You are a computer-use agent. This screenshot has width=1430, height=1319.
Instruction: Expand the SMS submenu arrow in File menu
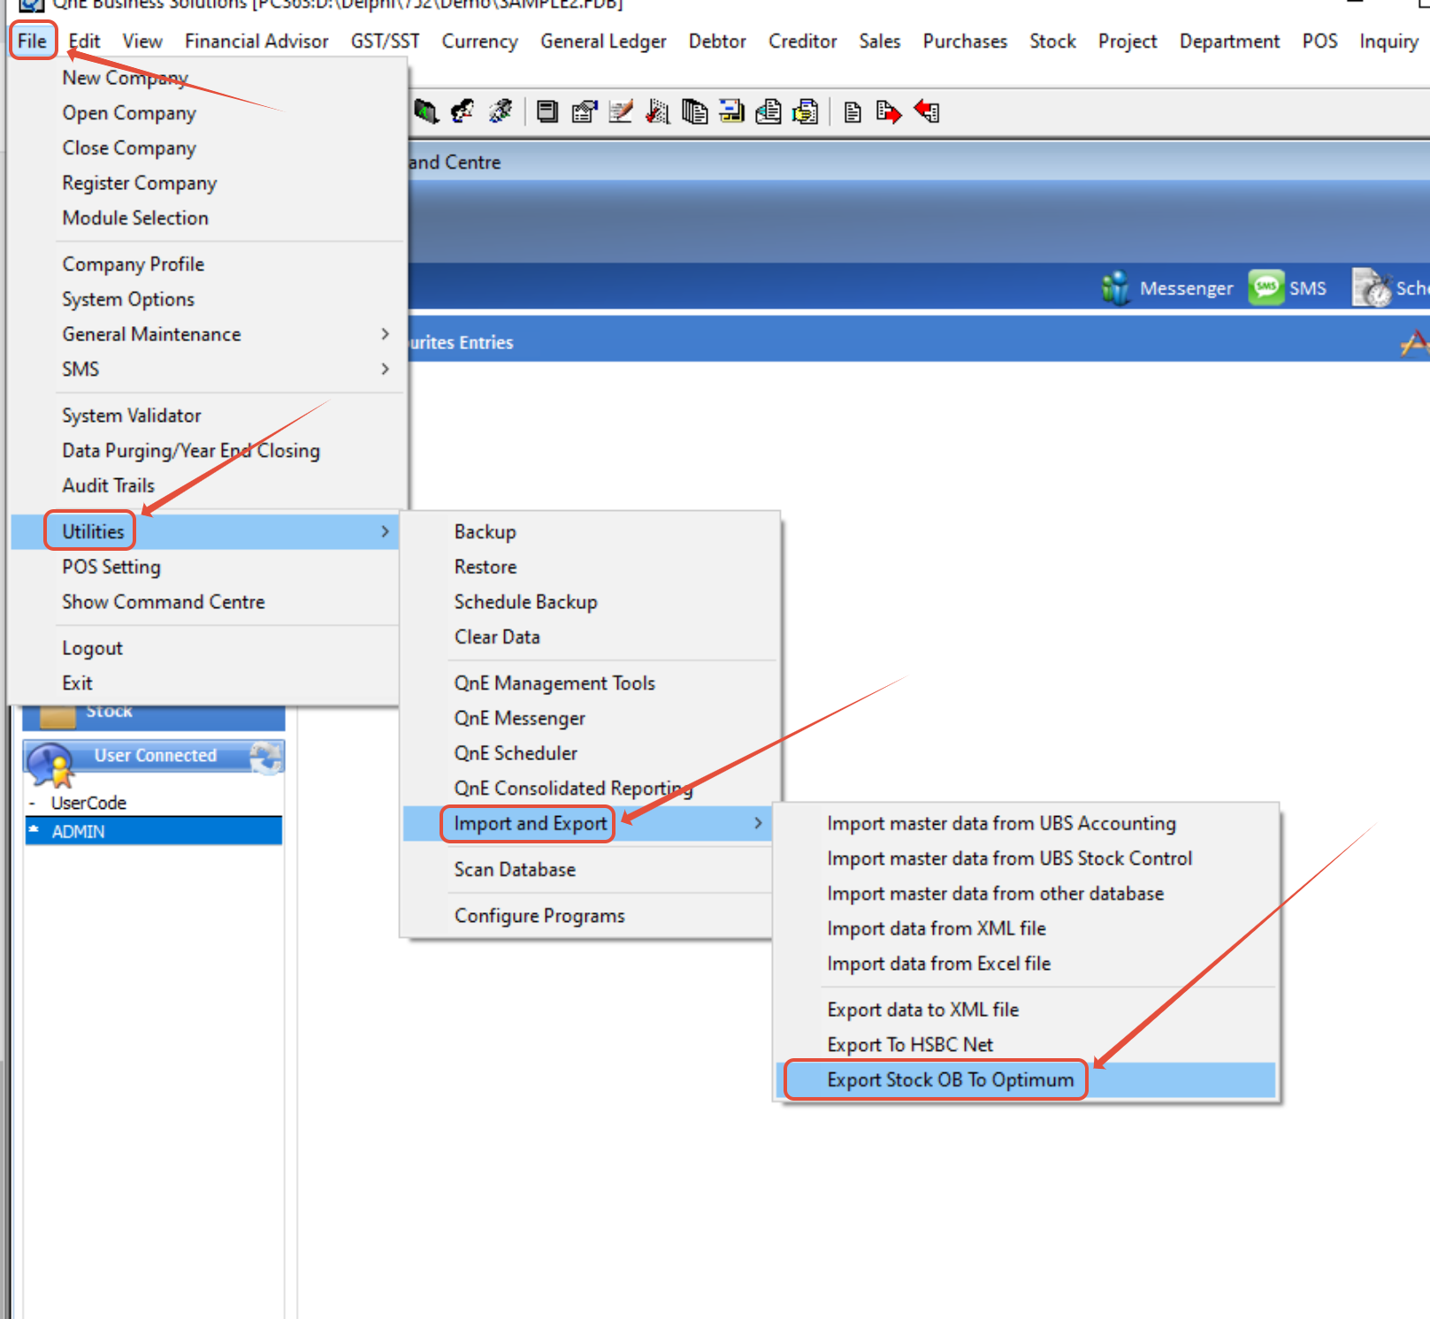coord(385,369)
